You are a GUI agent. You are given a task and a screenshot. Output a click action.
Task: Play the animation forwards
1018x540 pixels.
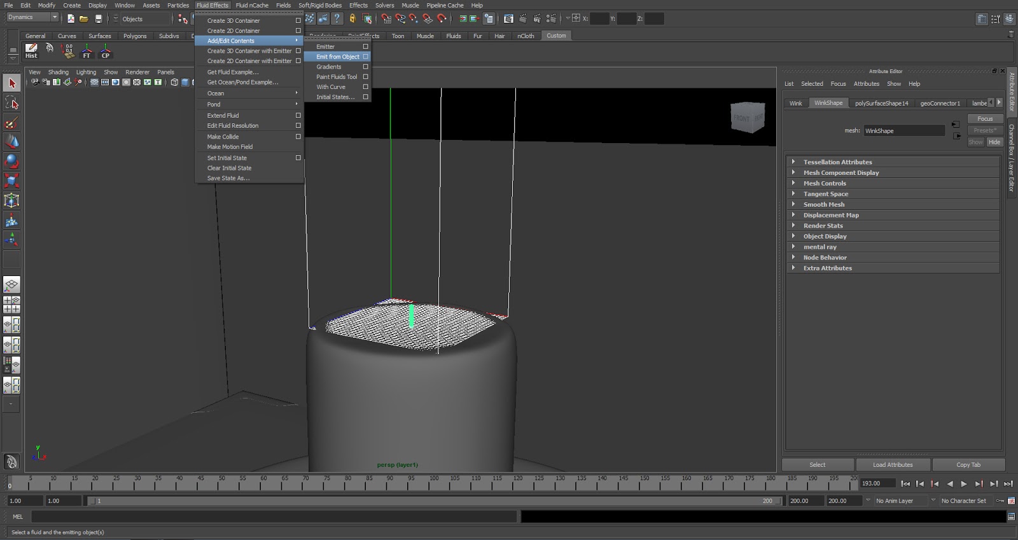964,484
